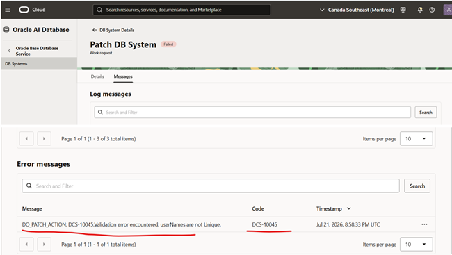Sort by the Timestamp column chevron
Viewport: 452px width, 255px height.
(x=349, y=208)
